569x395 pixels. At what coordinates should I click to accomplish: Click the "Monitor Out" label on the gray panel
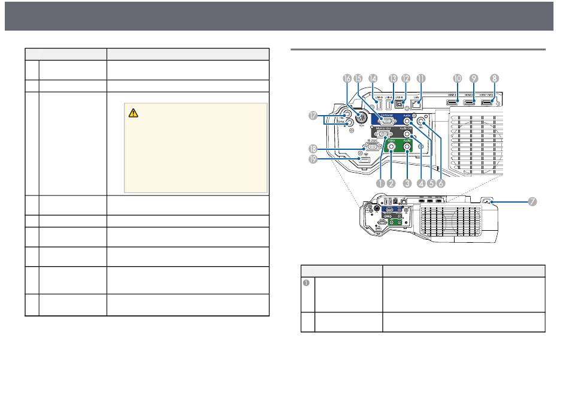coord(383,128)
